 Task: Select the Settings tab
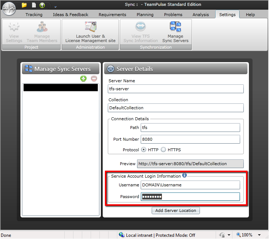(227, 15)
